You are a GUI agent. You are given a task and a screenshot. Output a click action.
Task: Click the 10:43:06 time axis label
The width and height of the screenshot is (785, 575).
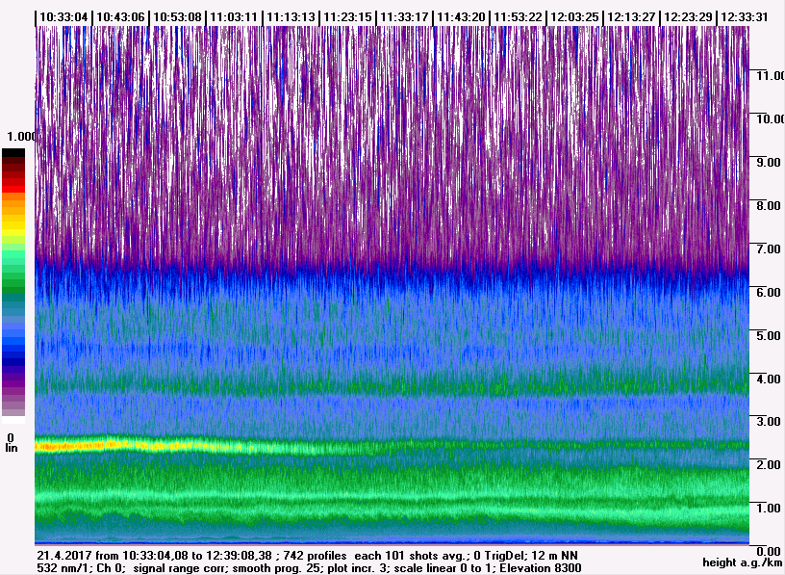click(x=120, y=17)
